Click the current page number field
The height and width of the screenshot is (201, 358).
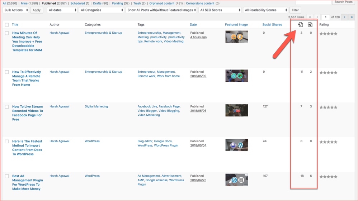[325, 17]
